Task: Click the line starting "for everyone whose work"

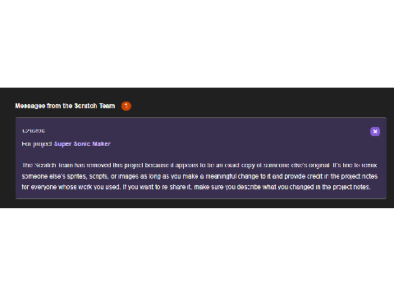Action: point(196,187)
